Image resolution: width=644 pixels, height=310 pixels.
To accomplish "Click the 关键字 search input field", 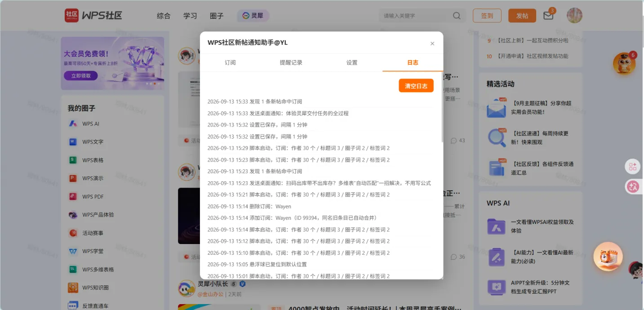I will click(x=416, y=16).
